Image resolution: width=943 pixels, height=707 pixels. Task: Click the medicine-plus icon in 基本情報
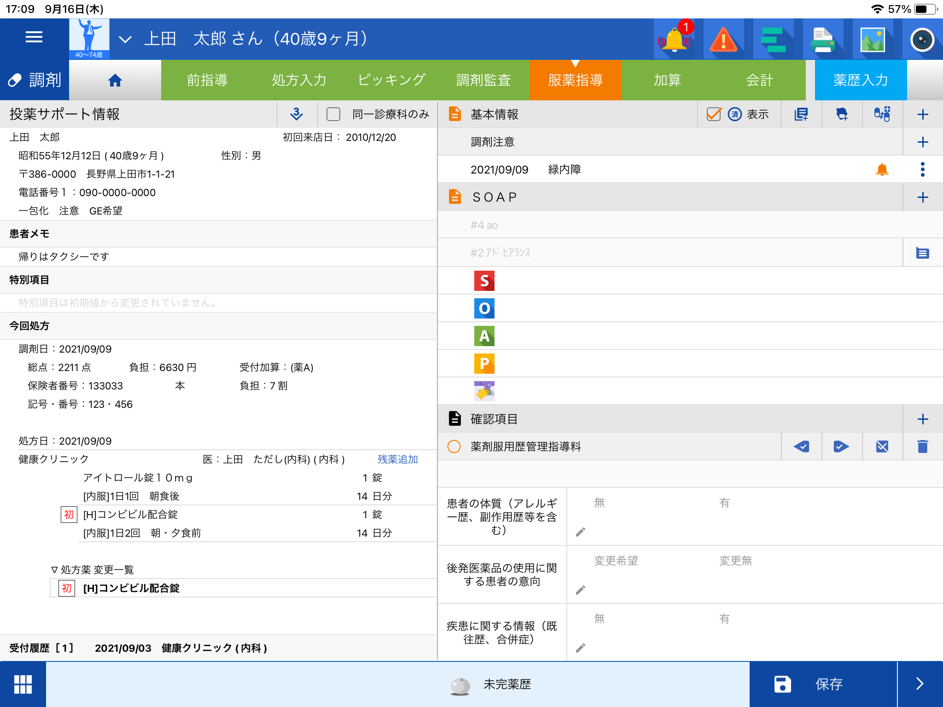click(882, 114)
